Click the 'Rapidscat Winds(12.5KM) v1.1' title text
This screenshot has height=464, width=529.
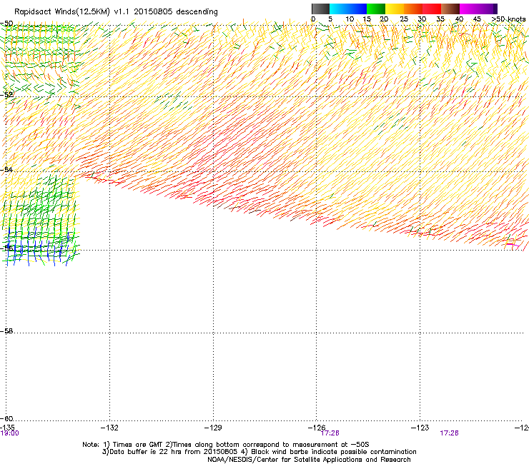click(72, 12)
